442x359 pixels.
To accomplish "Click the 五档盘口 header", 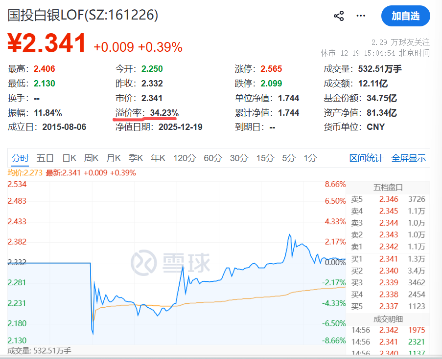I will click(388, 188).
